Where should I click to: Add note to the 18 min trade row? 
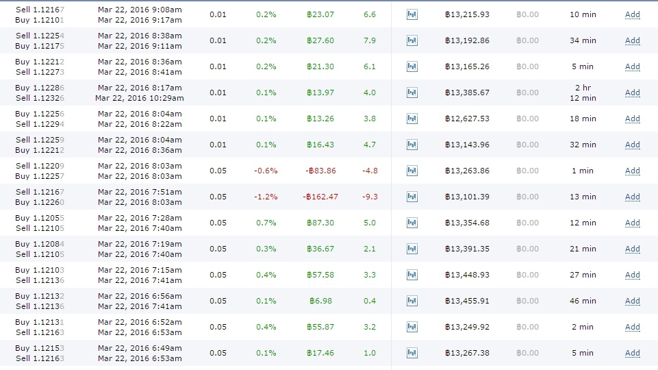632,119
